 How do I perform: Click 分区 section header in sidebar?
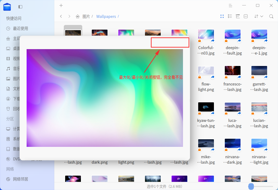[x=10, y=119]
